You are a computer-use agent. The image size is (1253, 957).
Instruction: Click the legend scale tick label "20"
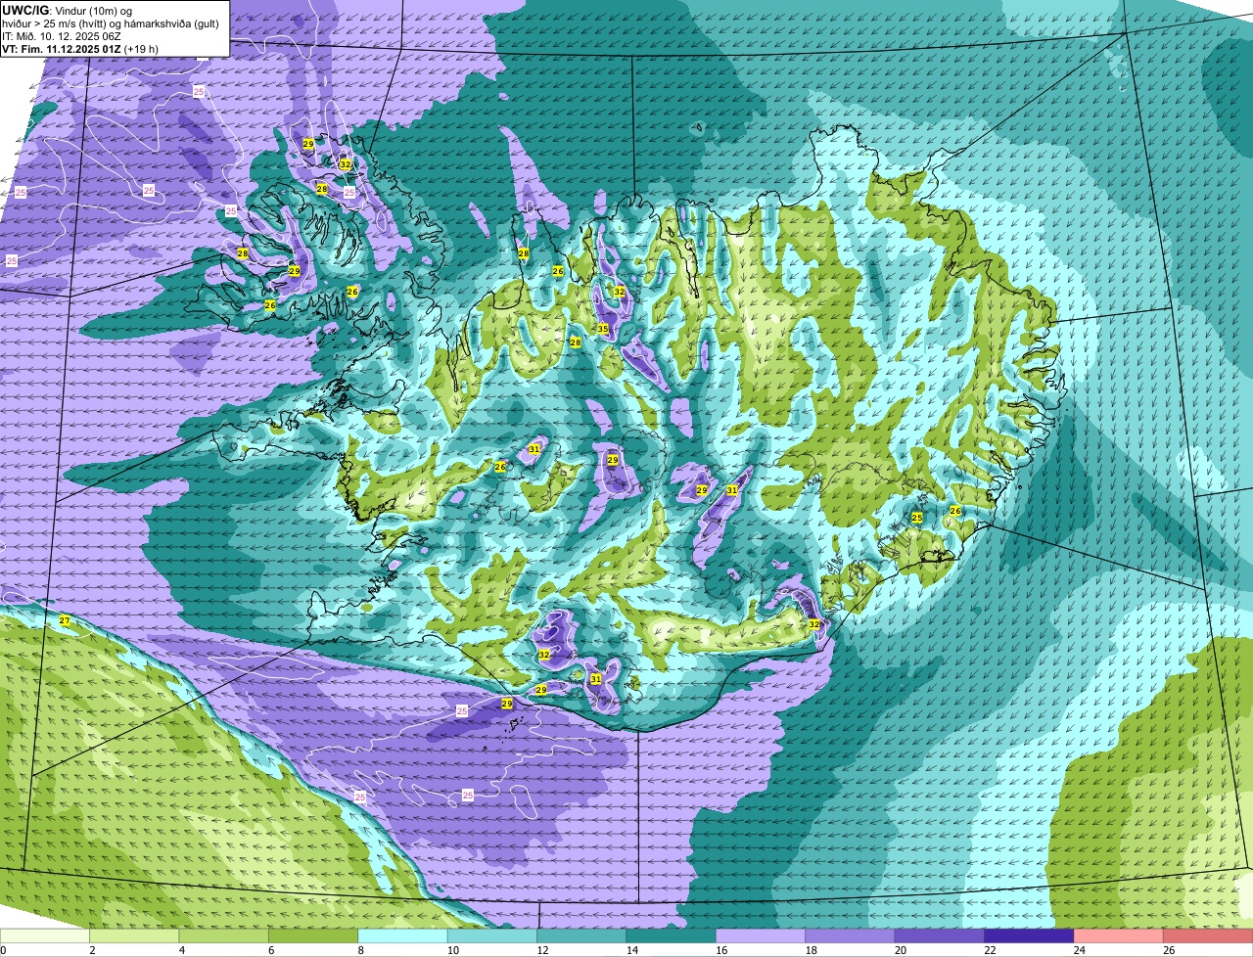[x=899, y=950]
